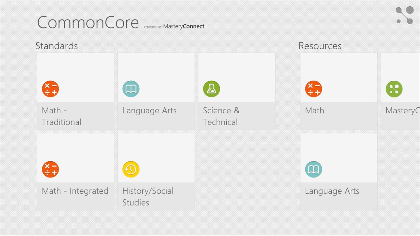The width and height of the screenshot is (420, 236).
Task: Click the Resources section heading
Action: click(320, 46)
